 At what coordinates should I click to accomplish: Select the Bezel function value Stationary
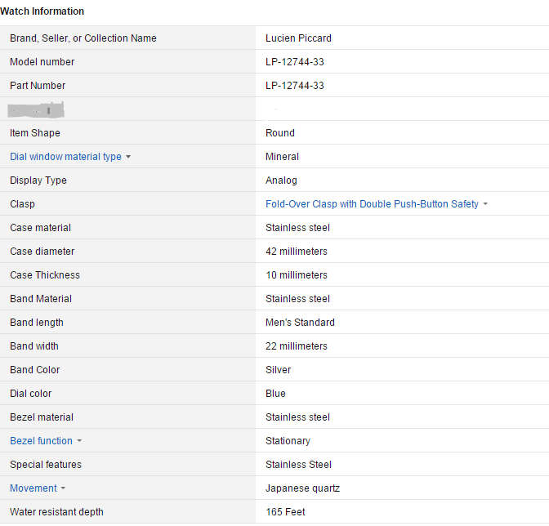click(288, 441)
